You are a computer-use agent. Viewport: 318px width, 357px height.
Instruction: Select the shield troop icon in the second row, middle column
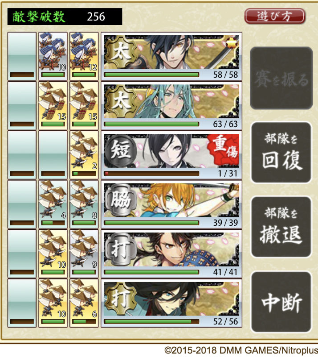53,106
